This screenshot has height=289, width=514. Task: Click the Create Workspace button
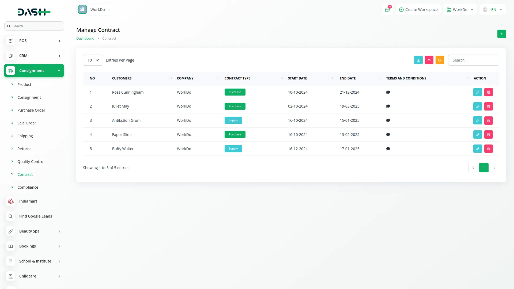pos(418,10)
